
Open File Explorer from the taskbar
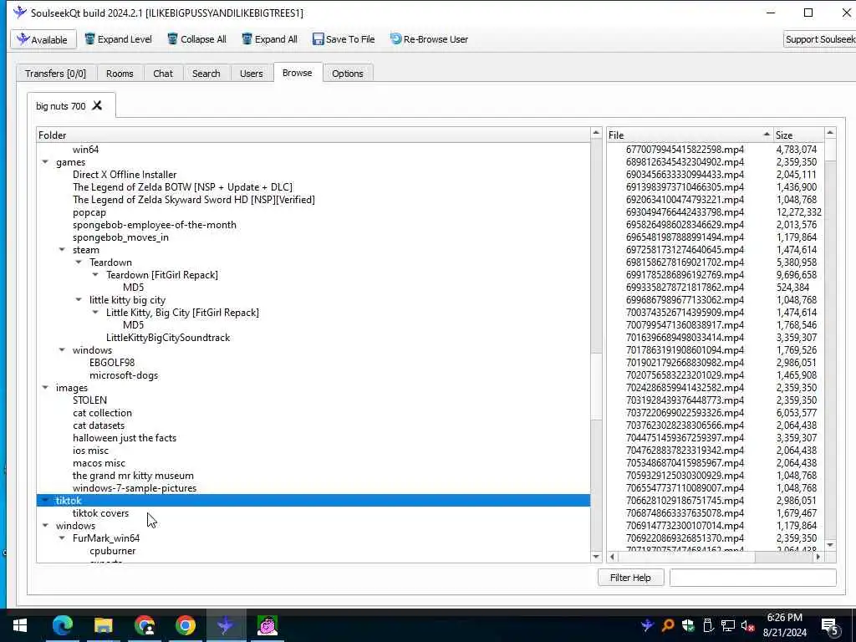[x=103, y=625]
